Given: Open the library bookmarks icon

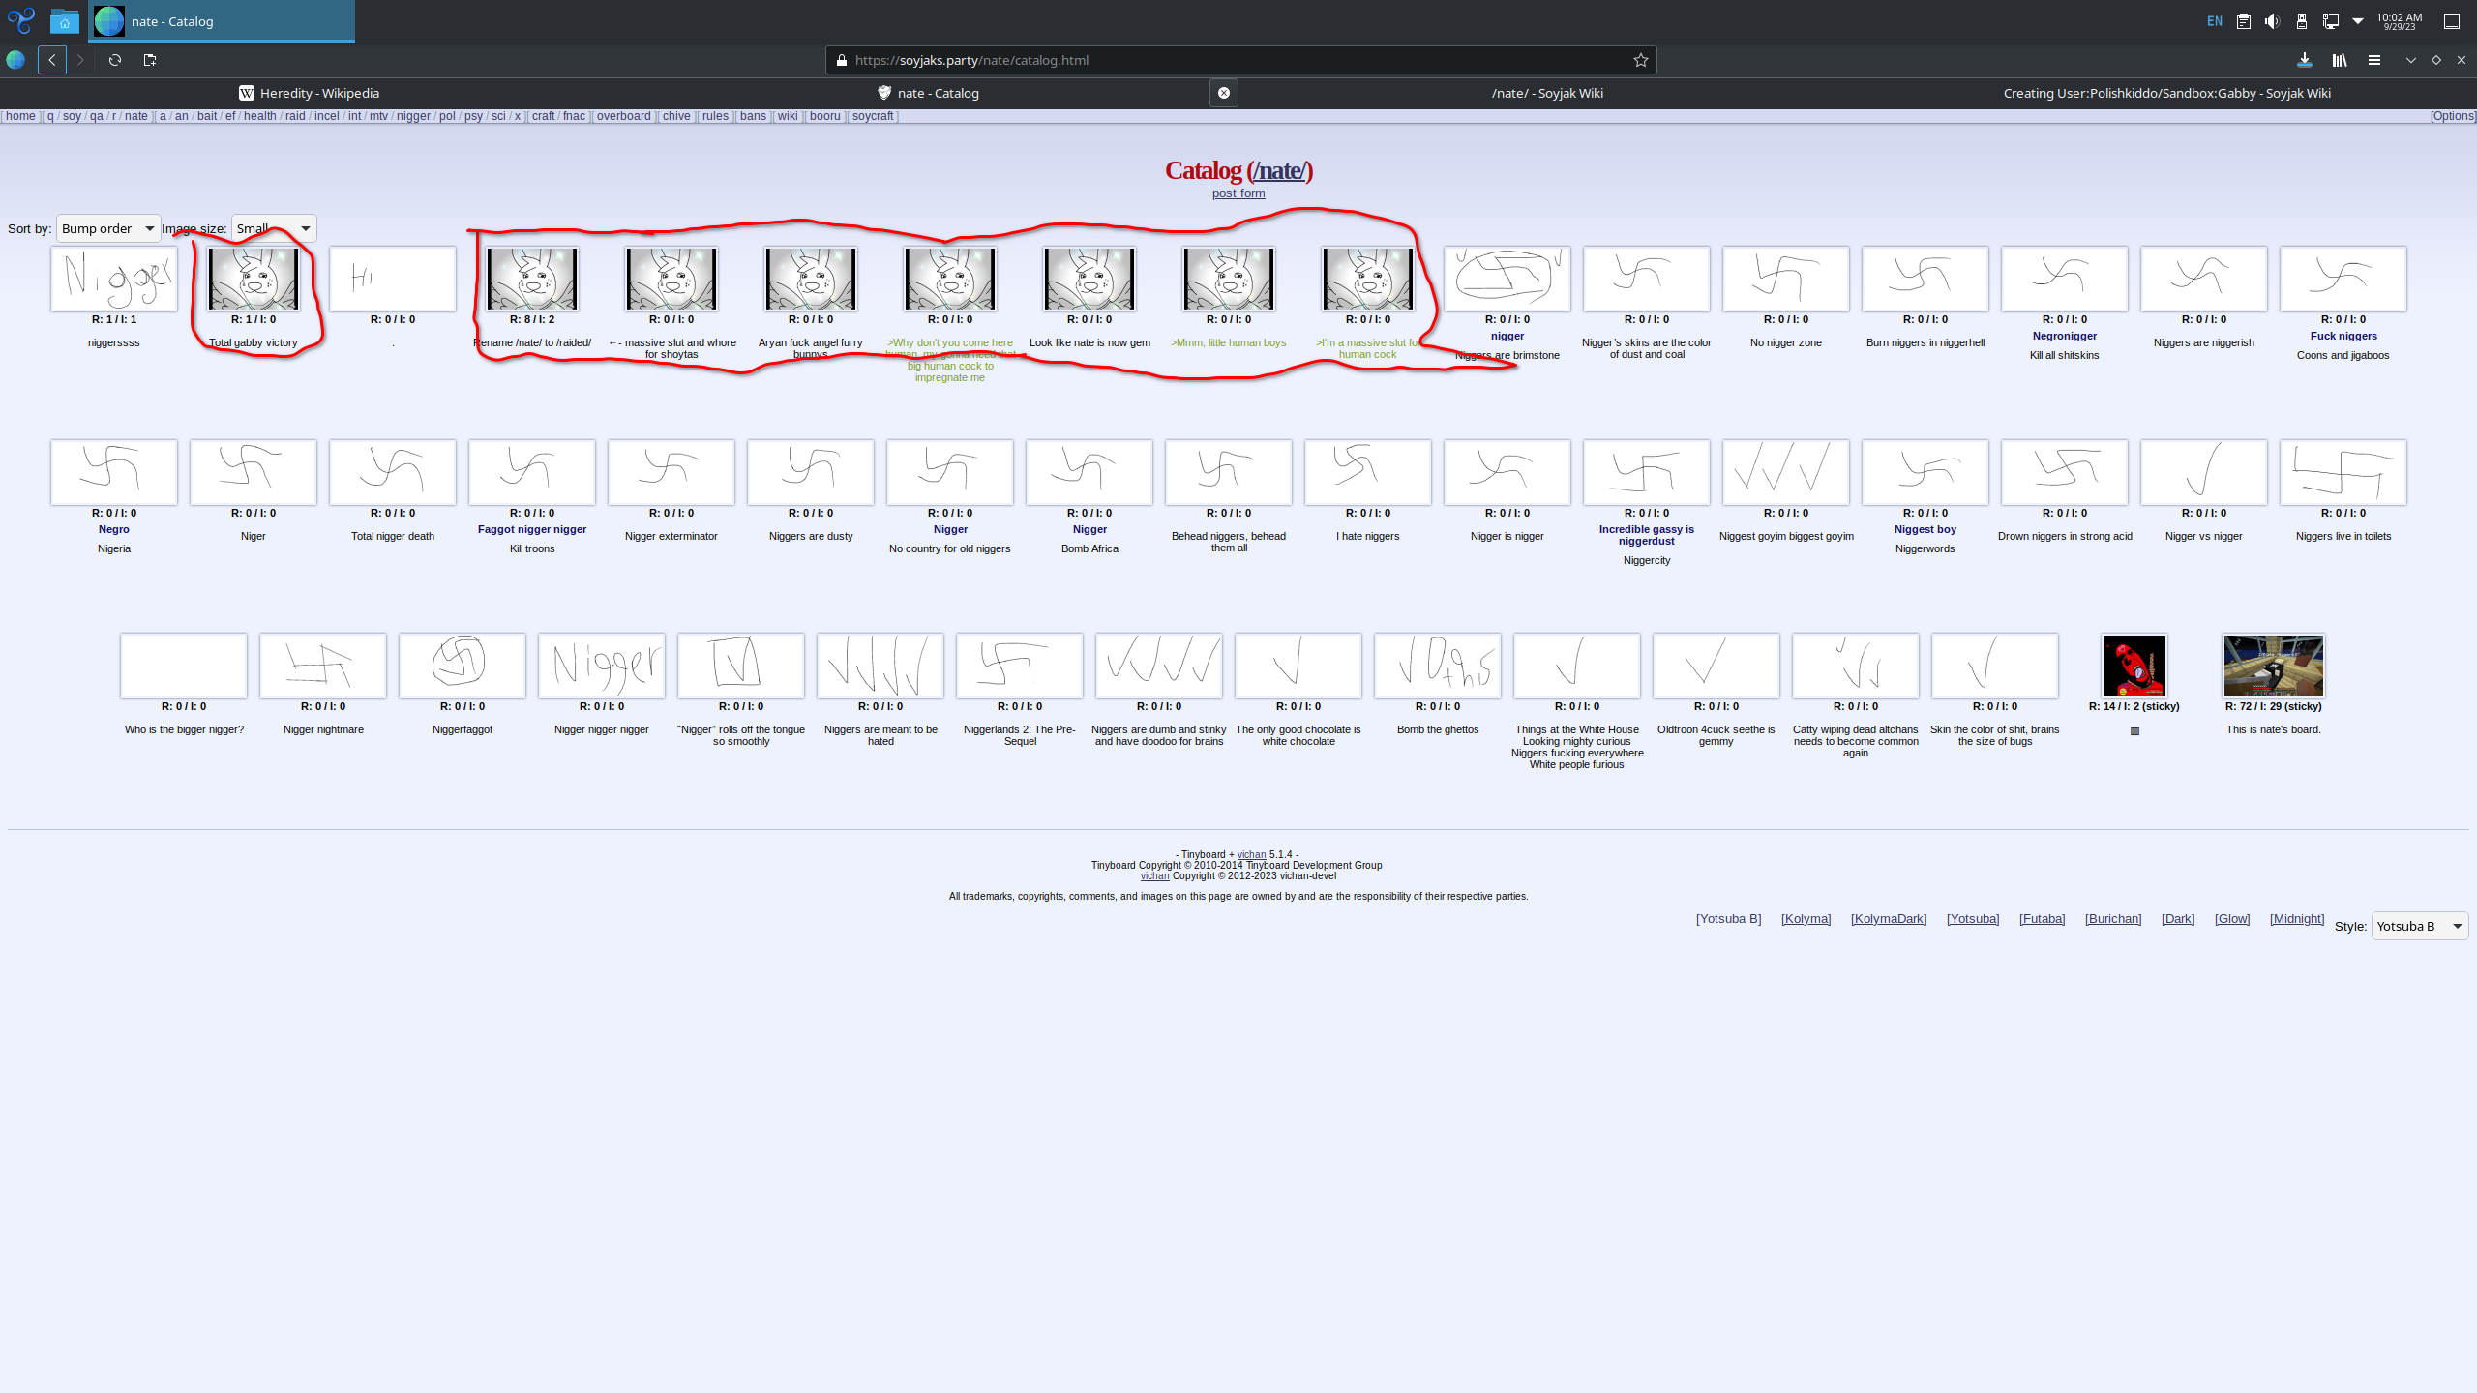Looking at the screenshot, I should [x=2340, y=60].
